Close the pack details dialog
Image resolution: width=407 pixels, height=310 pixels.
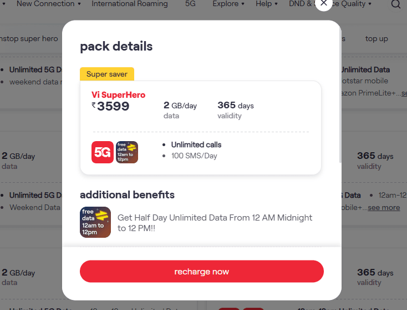coord(324,3)
